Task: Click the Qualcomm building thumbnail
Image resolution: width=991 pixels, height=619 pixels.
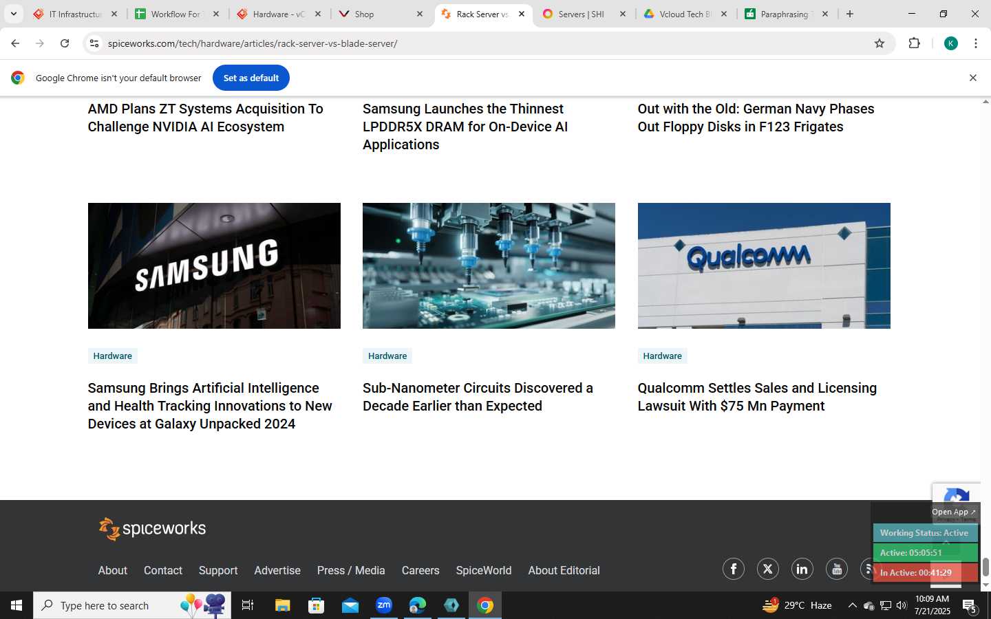Action: [x=764, y=265]
